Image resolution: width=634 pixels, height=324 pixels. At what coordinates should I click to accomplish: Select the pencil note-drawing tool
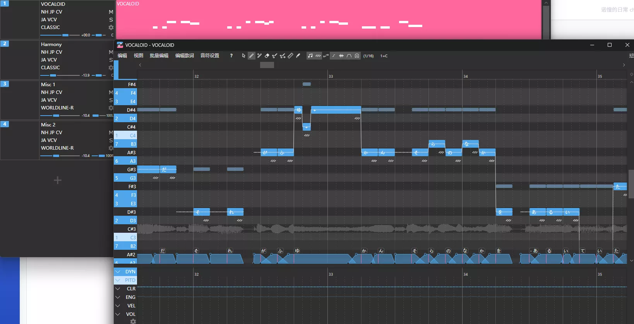tap(252, 56)
